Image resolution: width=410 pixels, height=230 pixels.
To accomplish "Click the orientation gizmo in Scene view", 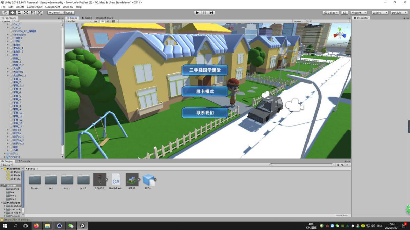I will point(339,34).
